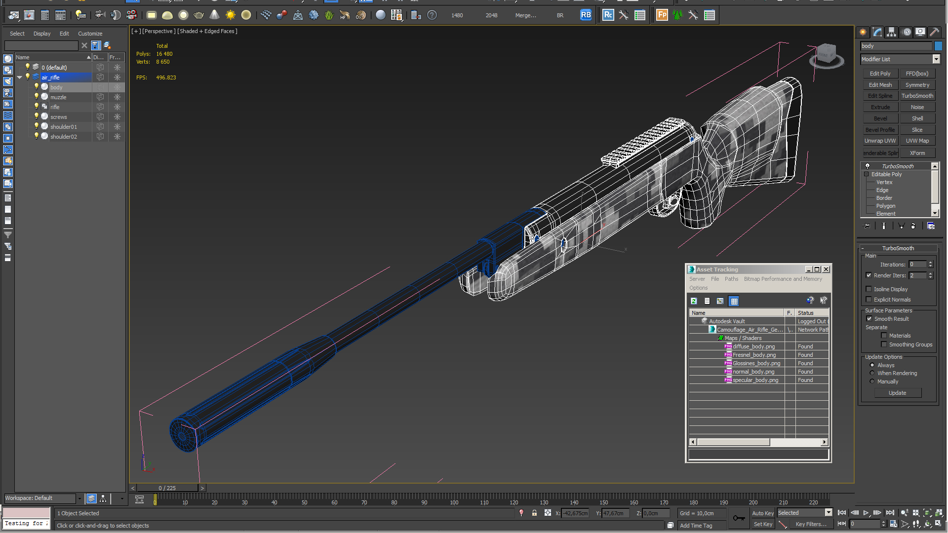Create a teapot primitive from toolbar
This screenshot has width=948, height=533.
(199, 15)
